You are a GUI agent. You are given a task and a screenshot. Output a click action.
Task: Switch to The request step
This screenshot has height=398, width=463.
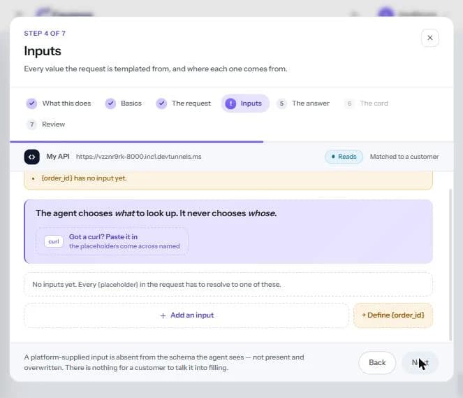click(x=184, y=104)
